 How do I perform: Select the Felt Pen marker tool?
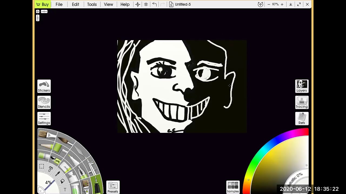tap(74, 160)
